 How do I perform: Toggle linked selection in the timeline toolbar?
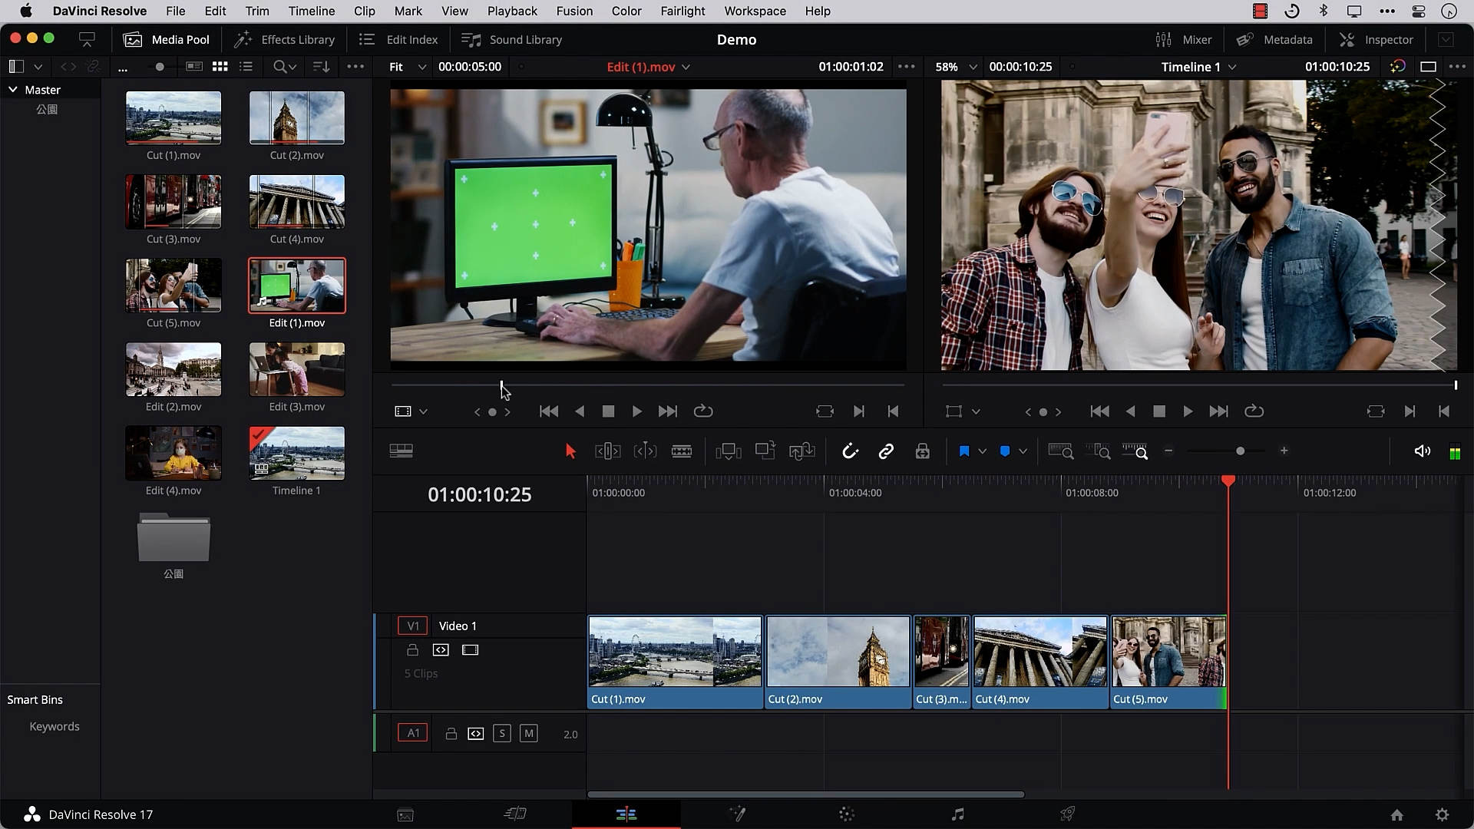(887, 451)
